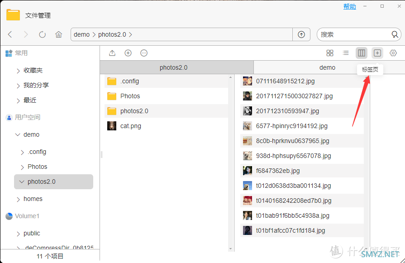Switch to the grid thumbnail view
This screenshot has width=405, height=263.
click(x=330, y=53)
